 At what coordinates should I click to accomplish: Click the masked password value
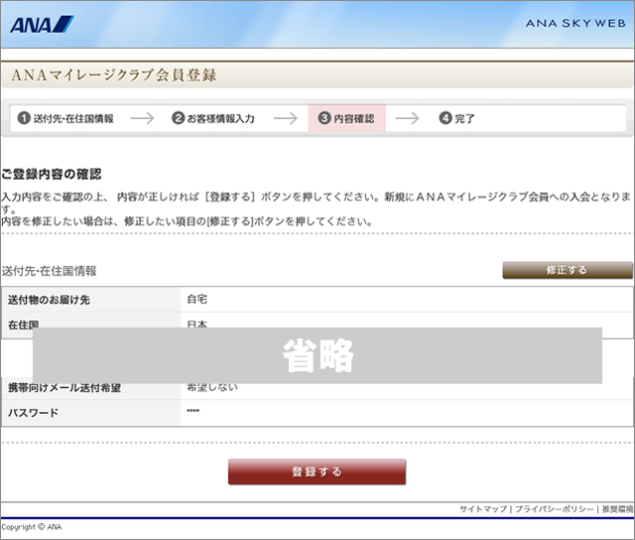click(x=192, y=411)
